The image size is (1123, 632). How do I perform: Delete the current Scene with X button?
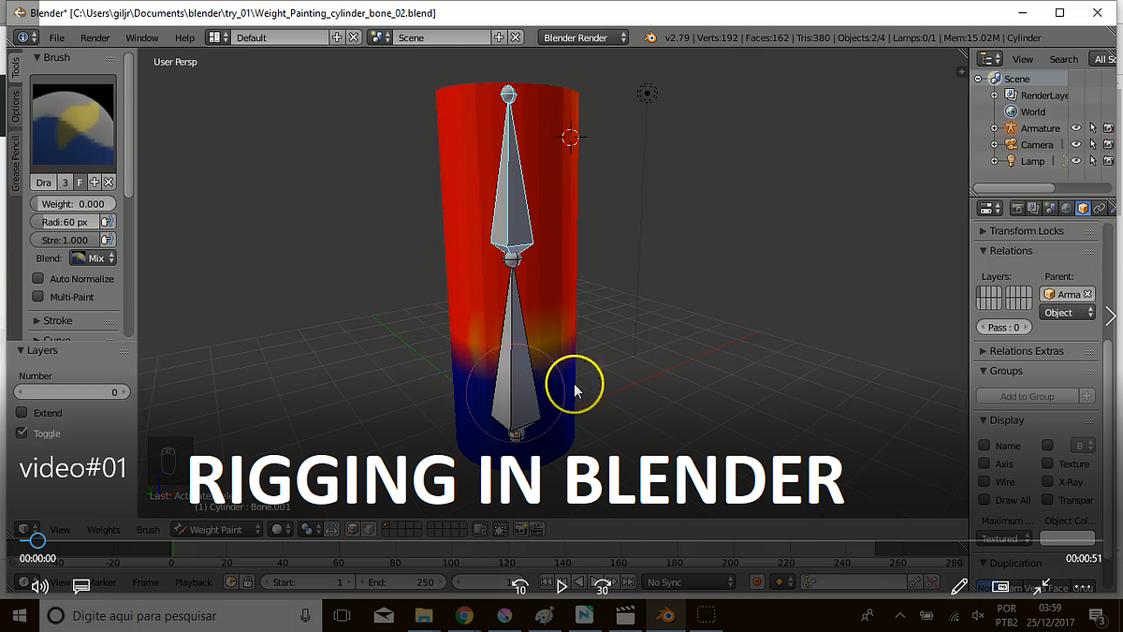point(515,37)
